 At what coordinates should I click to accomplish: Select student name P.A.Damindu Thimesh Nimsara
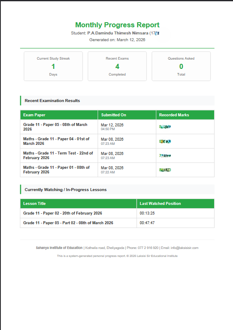[118, 33]
